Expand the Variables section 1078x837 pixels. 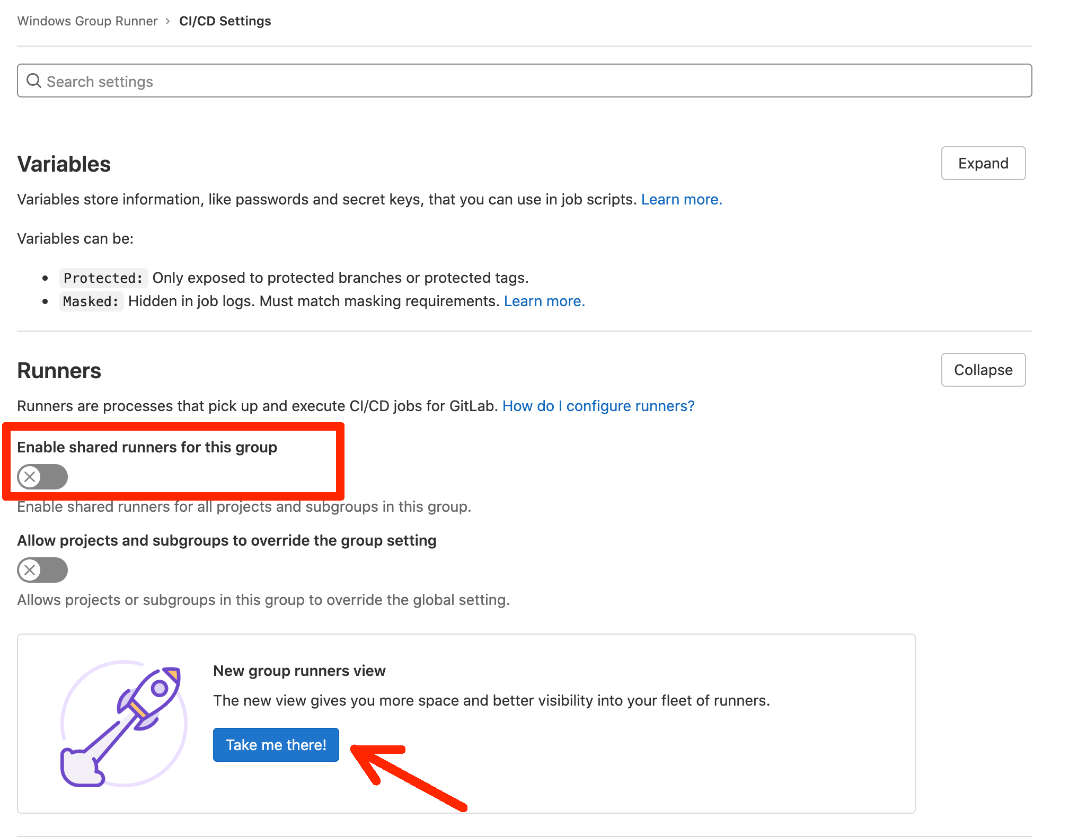[x=983, y=163]
